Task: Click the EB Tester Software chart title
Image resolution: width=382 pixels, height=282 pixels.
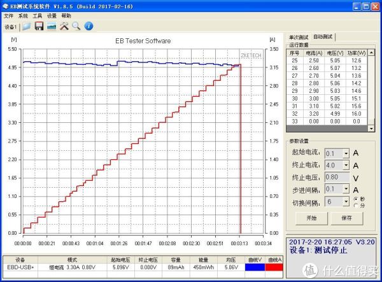Action: [x=143, y=41]
